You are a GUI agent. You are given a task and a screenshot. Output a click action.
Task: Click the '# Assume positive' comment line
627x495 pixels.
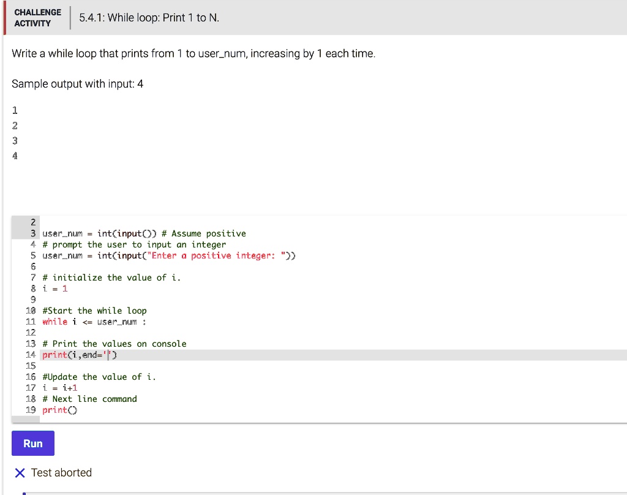(x=208, y=233)
